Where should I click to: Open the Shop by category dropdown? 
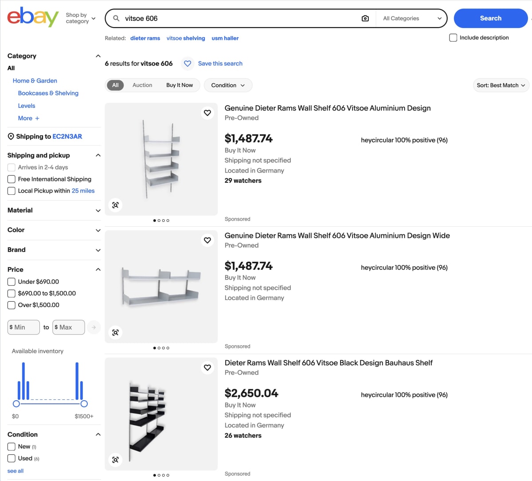click(80, 18)
